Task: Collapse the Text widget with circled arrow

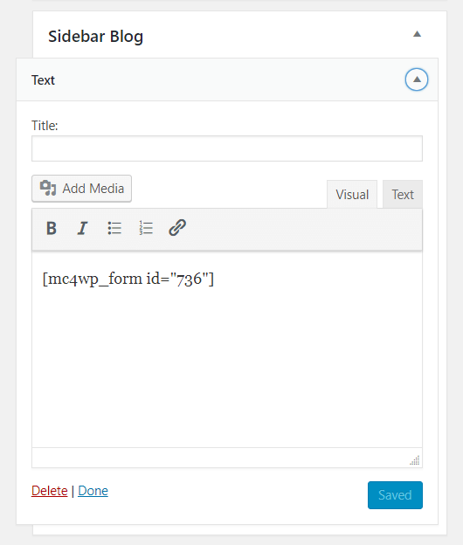Action: (x=417, y=79)
